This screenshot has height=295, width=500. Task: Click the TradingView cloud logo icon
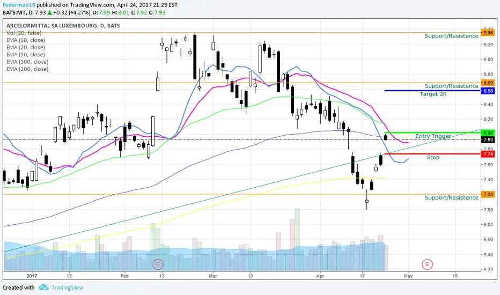tap(43, 287)
